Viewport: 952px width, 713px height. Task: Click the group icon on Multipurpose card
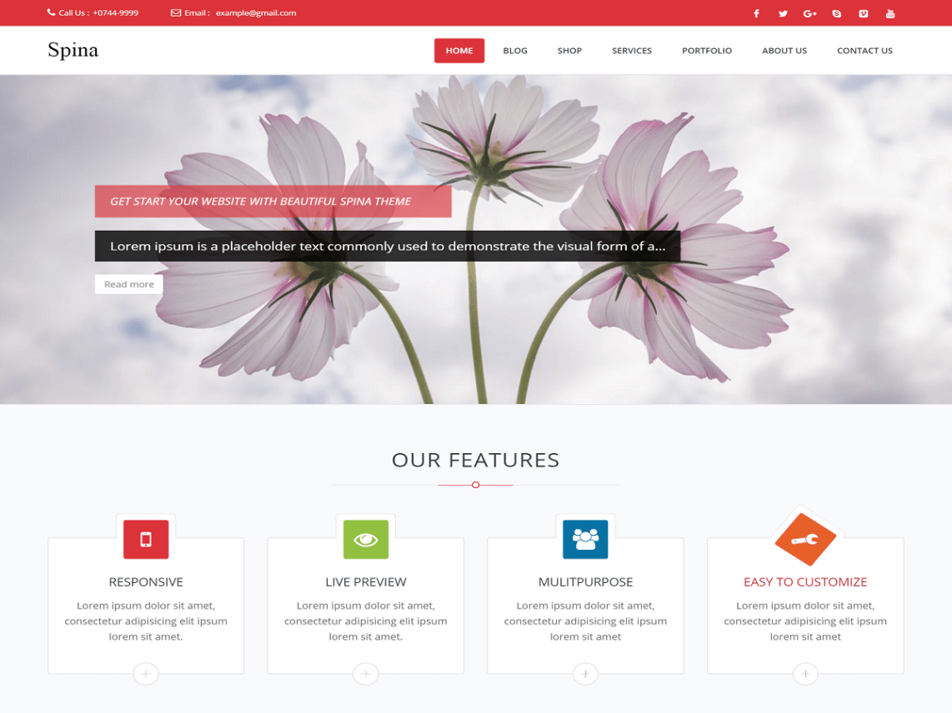tap(585, 539)
